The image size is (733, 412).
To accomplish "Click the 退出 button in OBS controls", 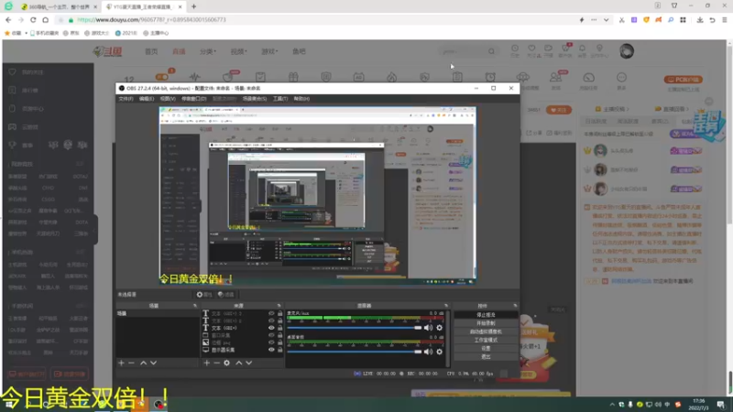I will click(486, 357).
